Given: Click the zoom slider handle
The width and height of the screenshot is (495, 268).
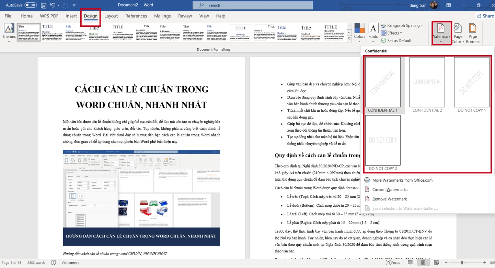Looking at the screenshot, I should (462, 263).
